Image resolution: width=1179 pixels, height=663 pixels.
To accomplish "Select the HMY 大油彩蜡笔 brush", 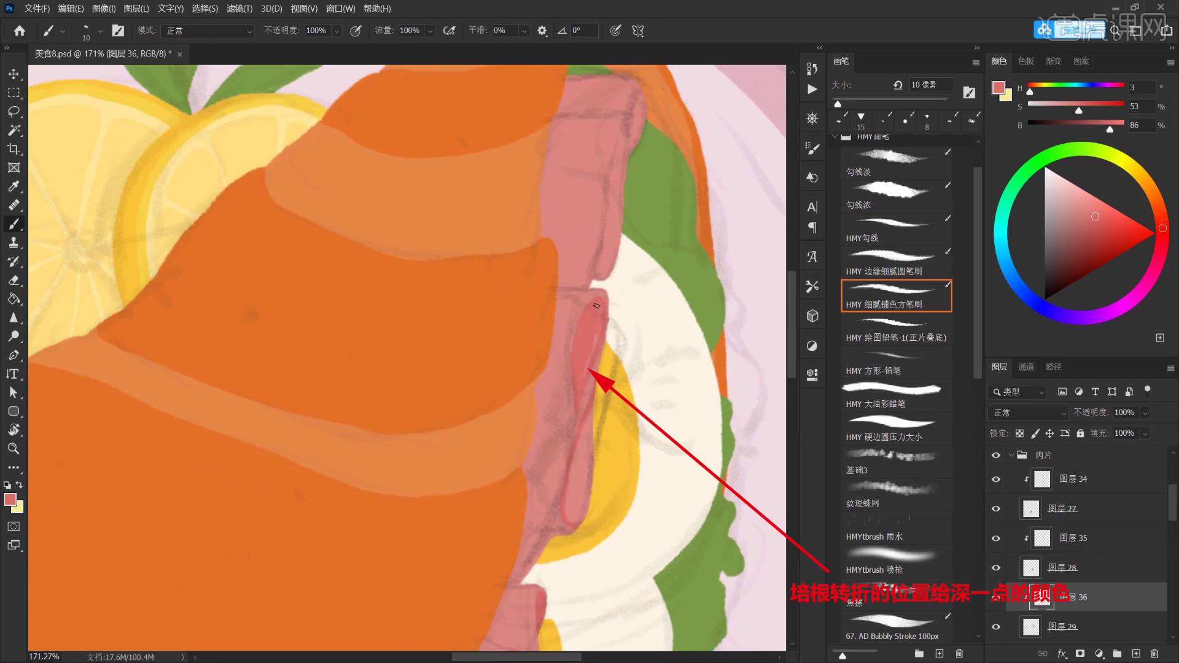I will 897,395.
